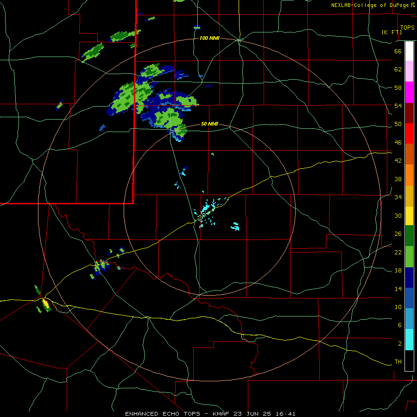Click the yellow legend swatch
The image size is (417, 417).
409,216
